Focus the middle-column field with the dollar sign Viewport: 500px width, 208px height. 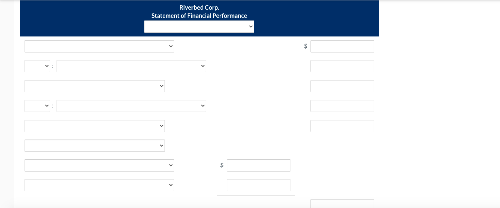pyautogui.click(x=258, y=165)
